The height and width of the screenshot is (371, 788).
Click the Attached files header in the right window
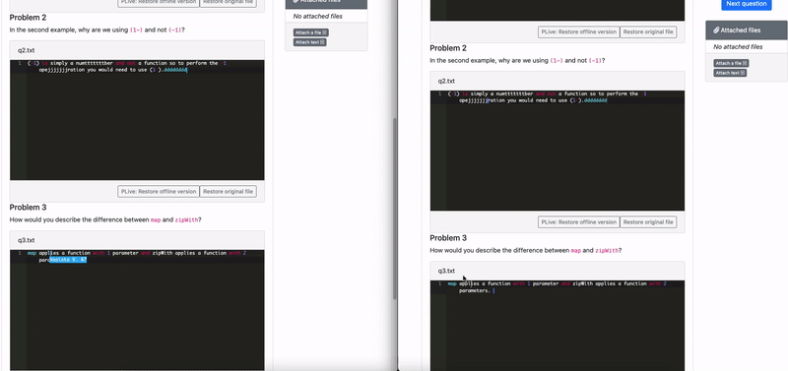[747, 31]
